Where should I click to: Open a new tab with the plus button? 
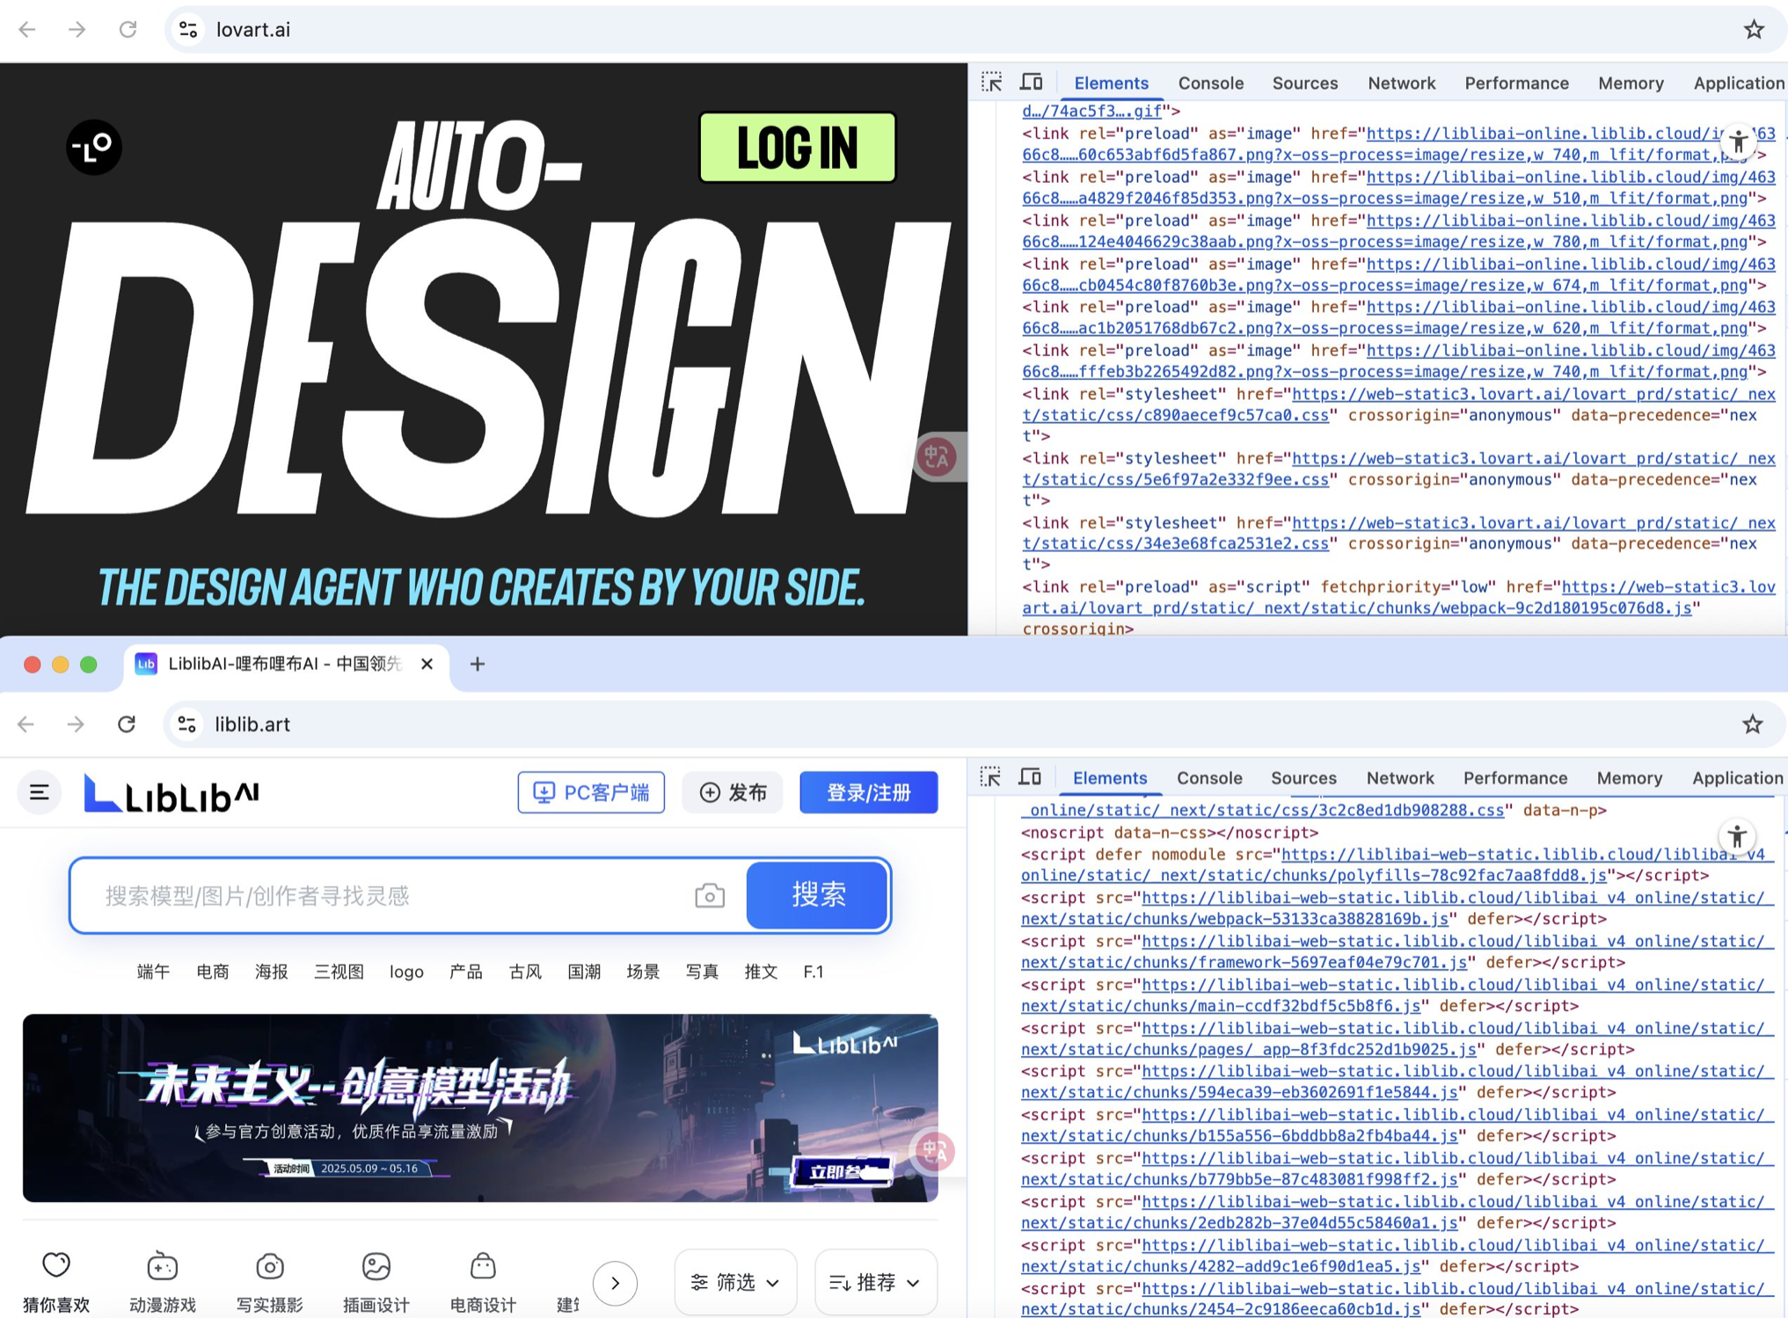tap(478, 664)
